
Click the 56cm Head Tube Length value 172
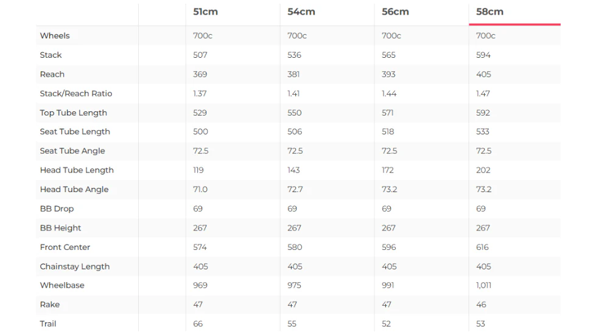388,170
